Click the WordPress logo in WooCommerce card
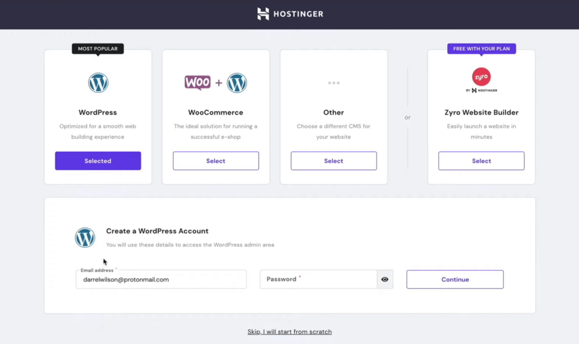 pyautogui.click(x=237, y=82)
